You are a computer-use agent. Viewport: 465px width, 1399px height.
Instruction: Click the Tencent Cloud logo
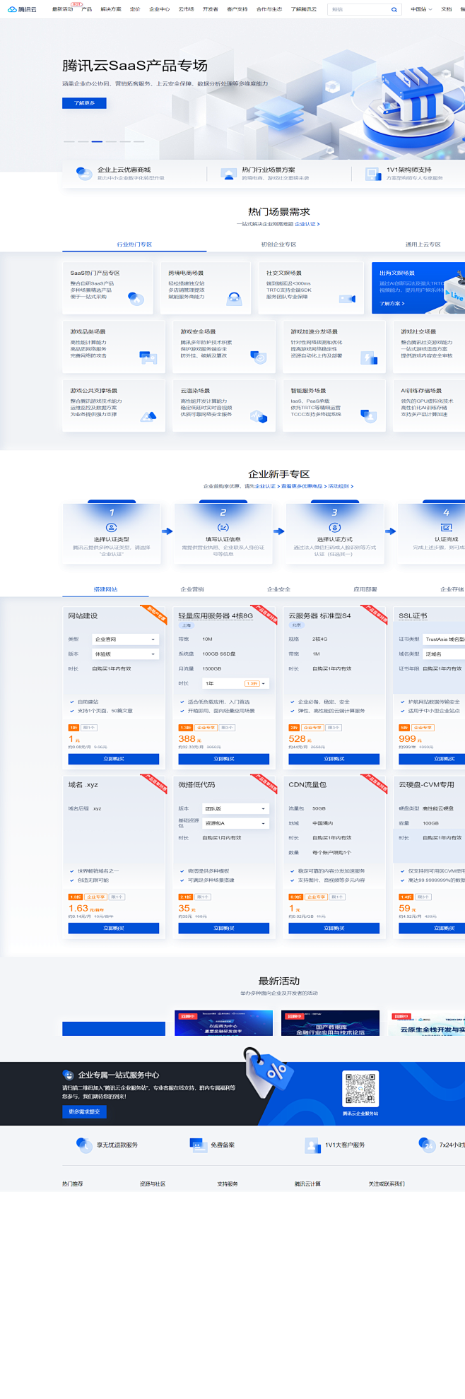click(x=22, y=9)
